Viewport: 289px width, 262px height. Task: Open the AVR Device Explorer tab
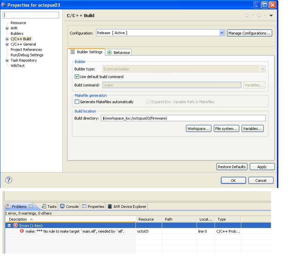[x=127, y=207]
